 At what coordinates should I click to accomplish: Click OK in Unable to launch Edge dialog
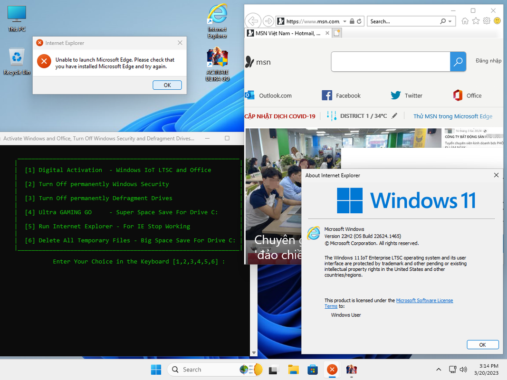click(x=167, y=85)
